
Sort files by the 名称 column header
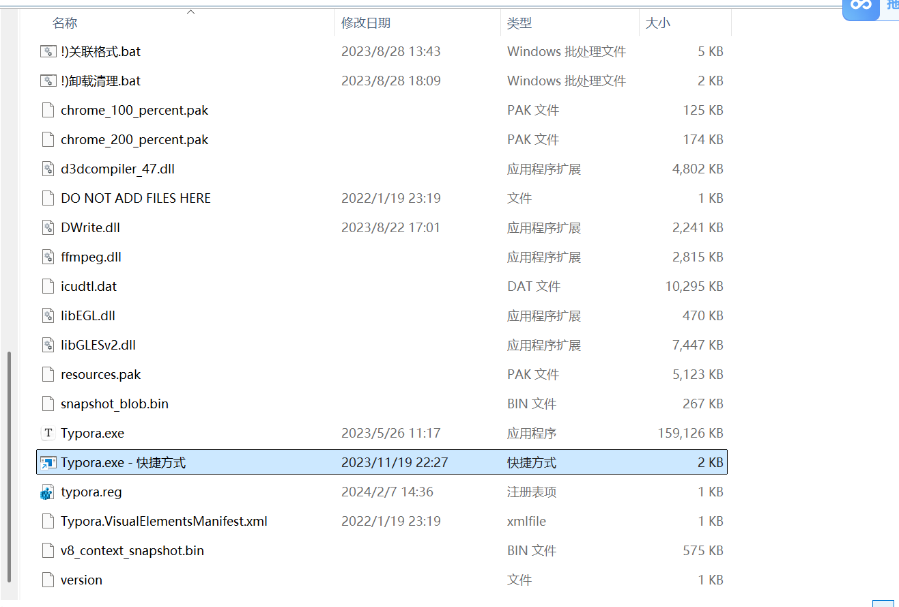click(x=65, y=23)
